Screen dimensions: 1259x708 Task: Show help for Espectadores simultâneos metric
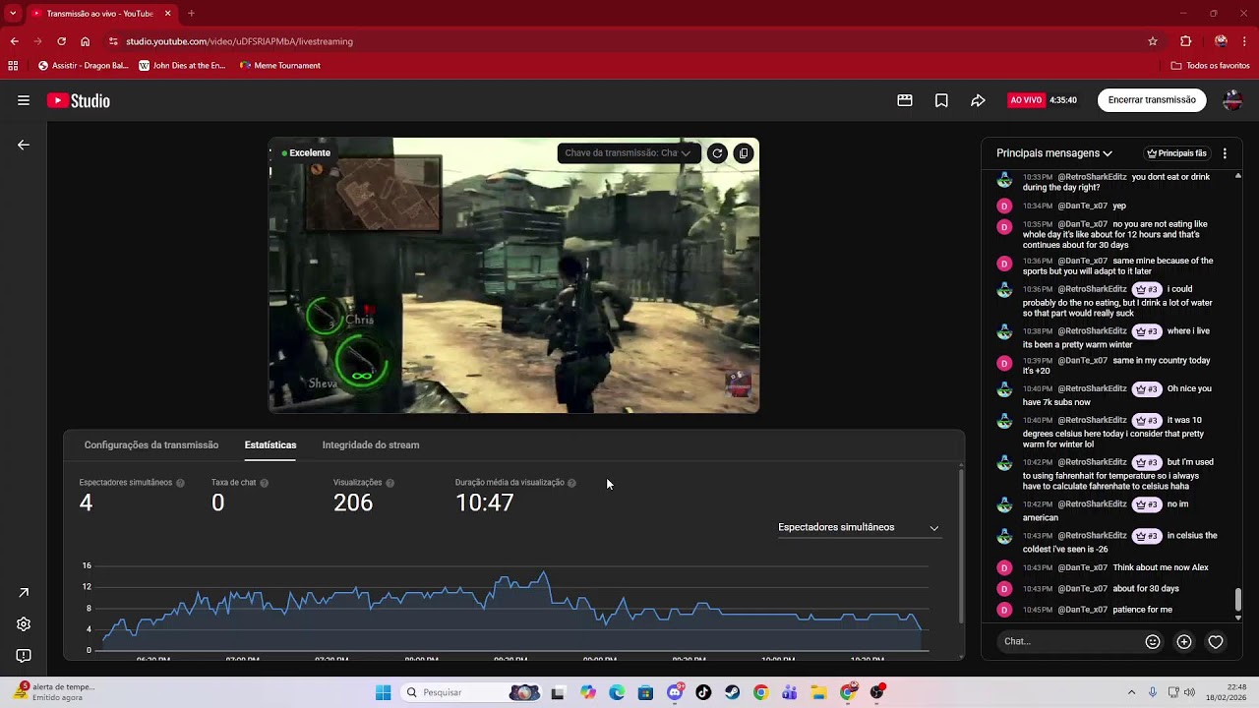180,483
